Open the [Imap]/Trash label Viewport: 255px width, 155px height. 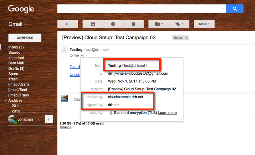point(19,95)
